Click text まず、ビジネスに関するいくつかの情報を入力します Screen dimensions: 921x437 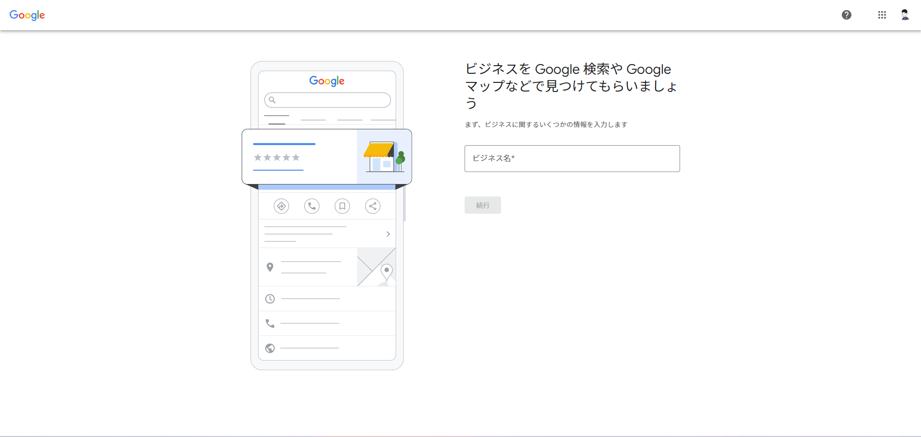pyautogui.click(x=546, y=125)
